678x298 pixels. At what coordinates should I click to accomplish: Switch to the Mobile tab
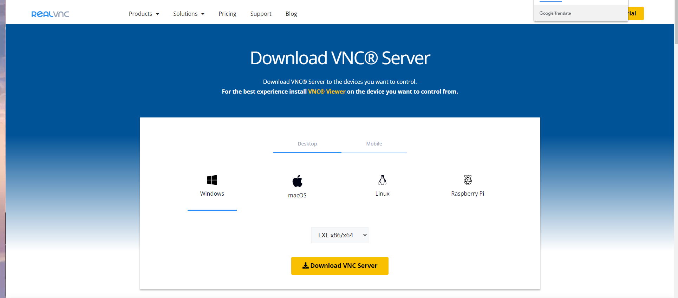pos(374,144)
